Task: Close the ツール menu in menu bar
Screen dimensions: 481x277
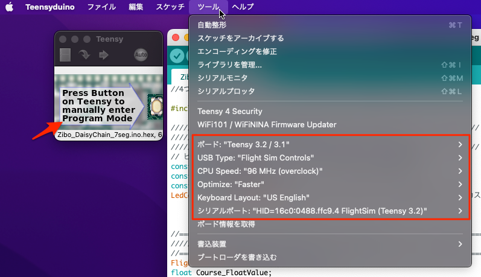Action: (x=208, y=7)
